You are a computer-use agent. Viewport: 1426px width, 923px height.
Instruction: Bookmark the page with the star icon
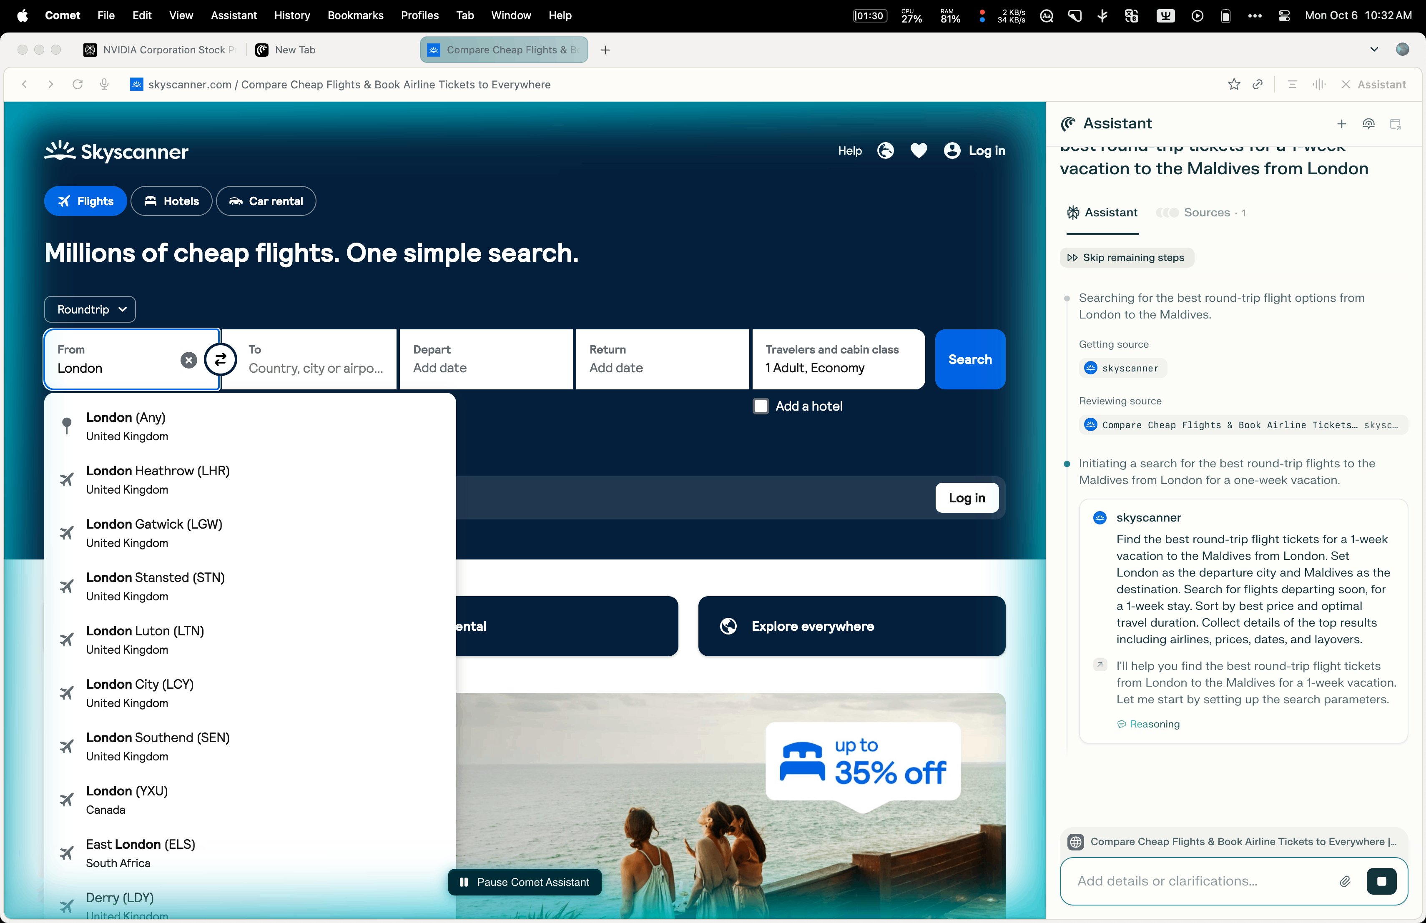click(x=1234, y=85)
